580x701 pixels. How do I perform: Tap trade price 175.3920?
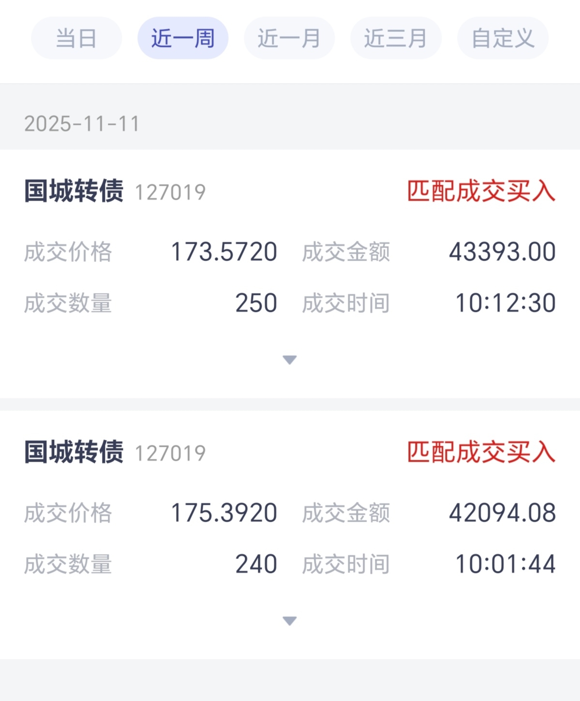224,513
